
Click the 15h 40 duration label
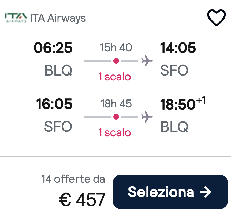pyautogui.click(x=116, y=48)
